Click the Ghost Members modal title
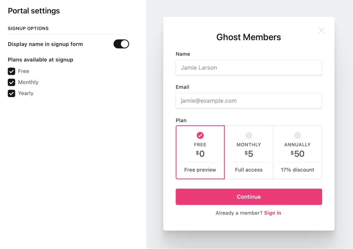Screen dimensions: 353x249 tap(249, 37)
